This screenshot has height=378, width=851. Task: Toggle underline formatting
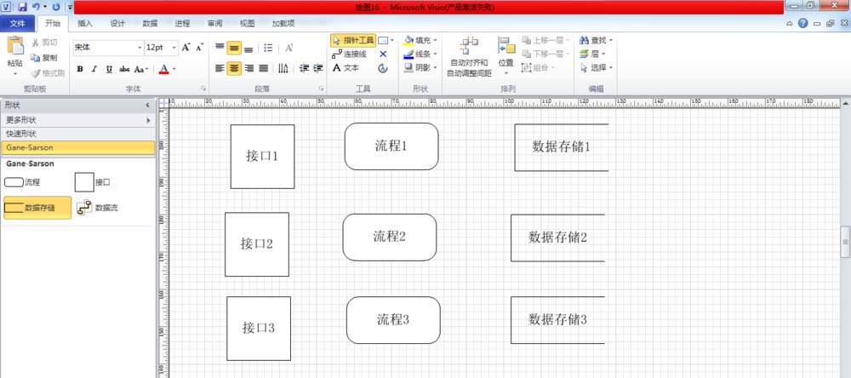(x=109, y=69)
